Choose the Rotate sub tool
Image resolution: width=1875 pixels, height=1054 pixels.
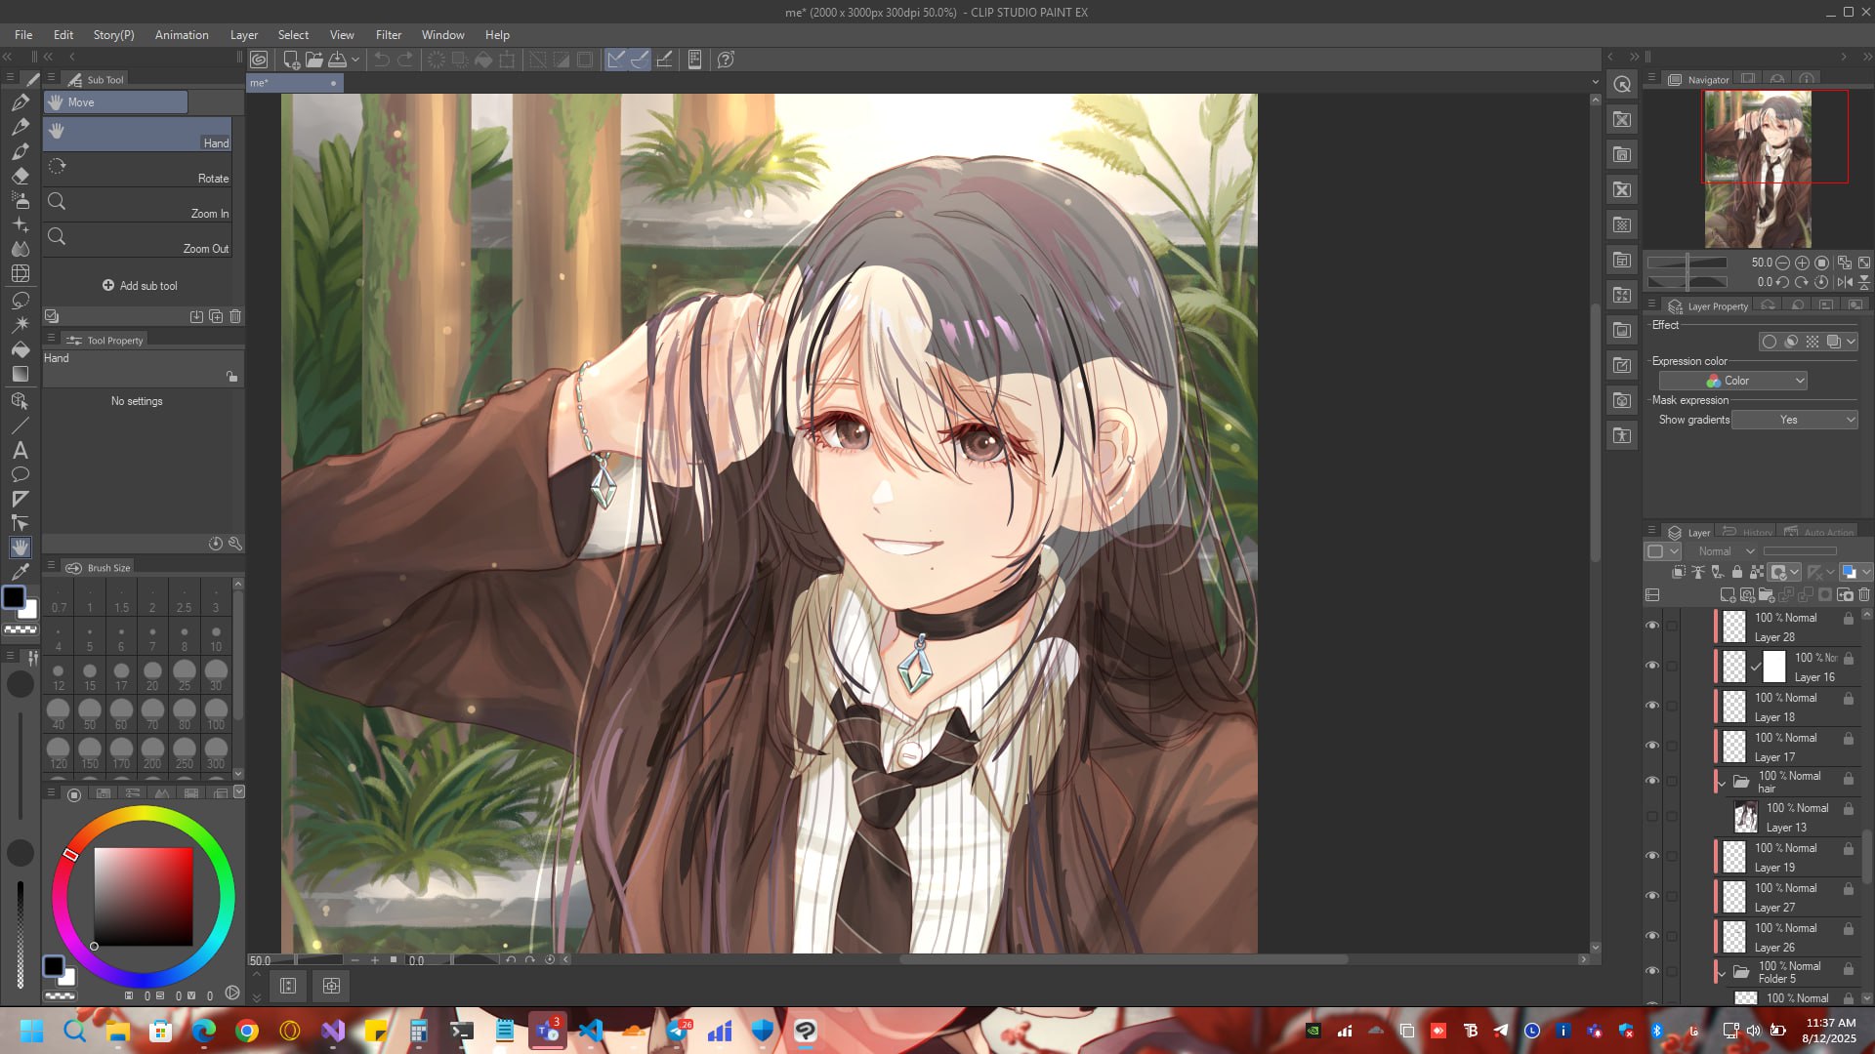(x=137, y=170)
